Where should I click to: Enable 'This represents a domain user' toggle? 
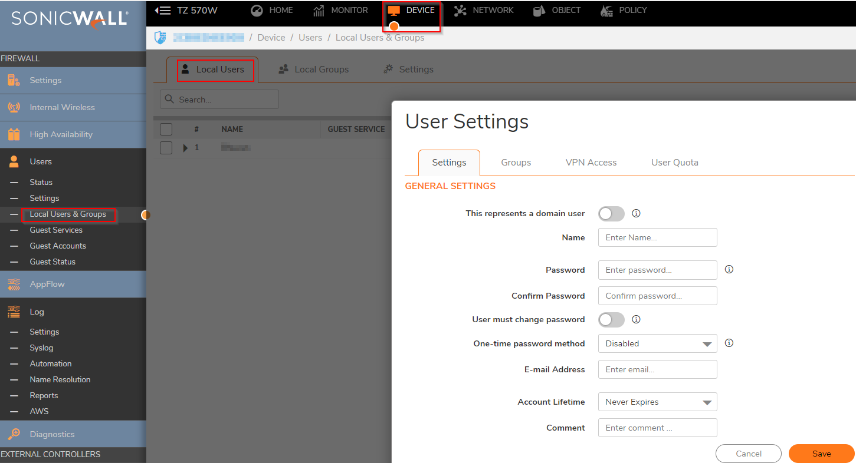coord(611,214)
